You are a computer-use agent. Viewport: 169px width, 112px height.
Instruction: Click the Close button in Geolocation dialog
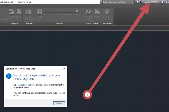point(59,103)
